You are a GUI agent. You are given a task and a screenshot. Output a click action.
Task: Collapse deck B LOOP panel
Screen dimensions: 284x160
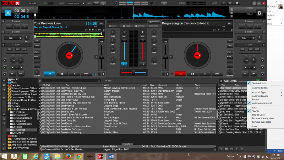(264, 45)
